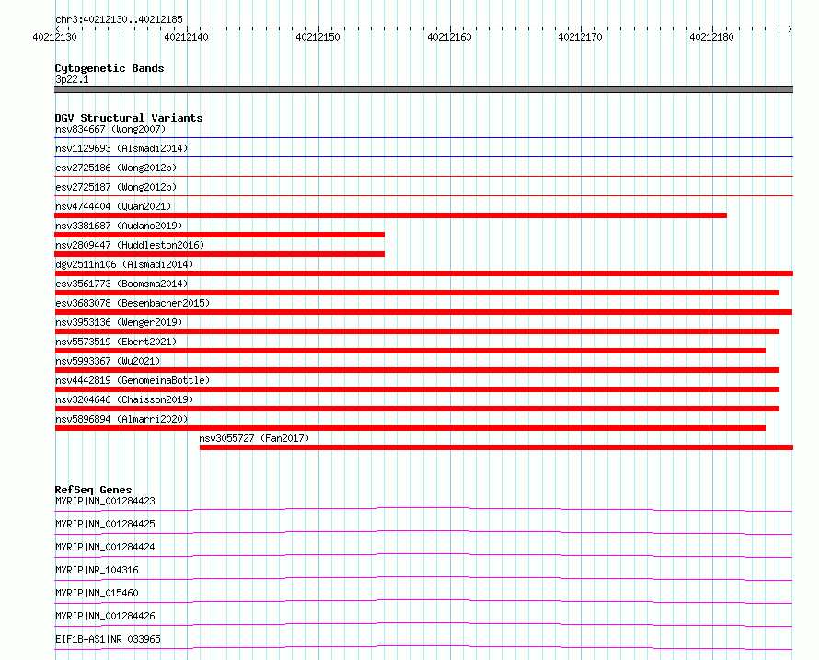Screen dimensions: 819x660
Task: Click the red bar under nsv5993367
Action: 417,370
